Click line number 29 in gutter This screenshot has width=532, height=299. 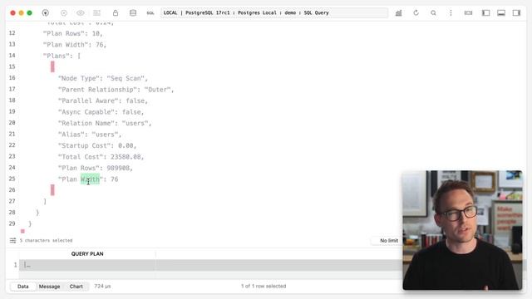(x=12, y=223)
